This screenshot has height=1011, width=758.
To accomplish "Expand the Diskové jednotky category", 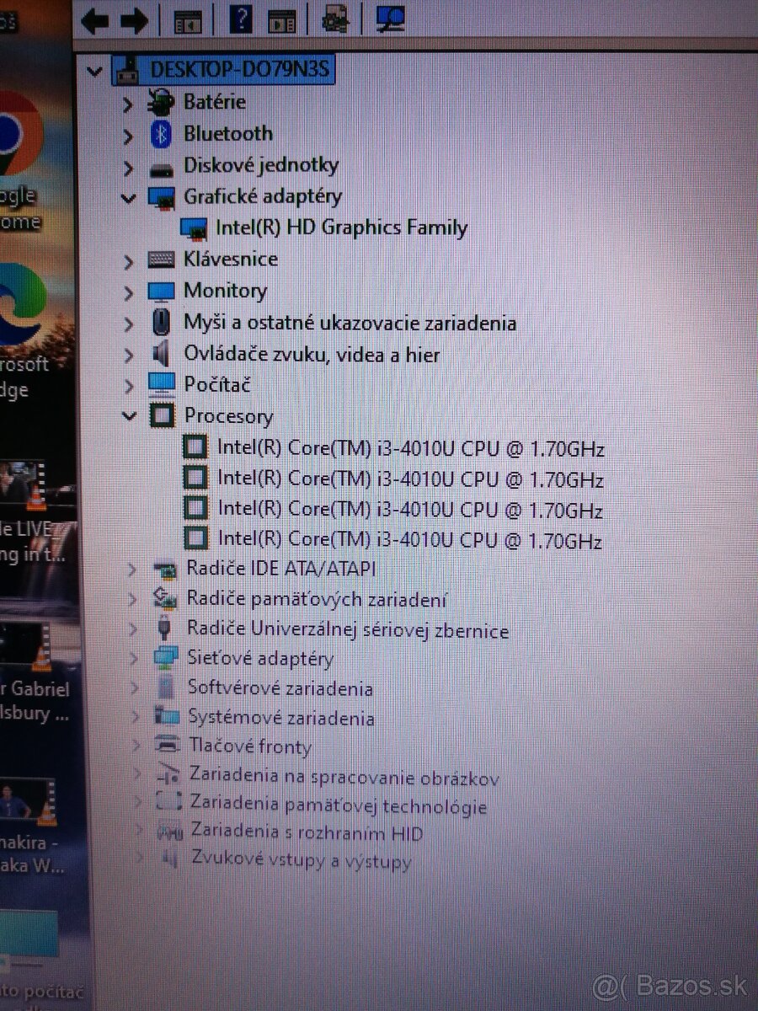I will click(128, 168).
